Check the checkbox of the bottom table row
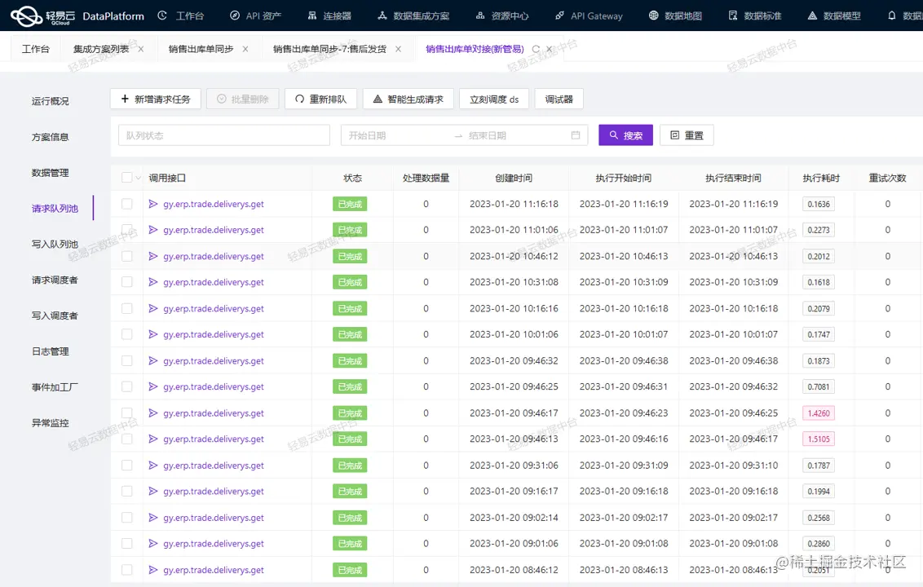923x587 pixels. (x=126, y=569)
